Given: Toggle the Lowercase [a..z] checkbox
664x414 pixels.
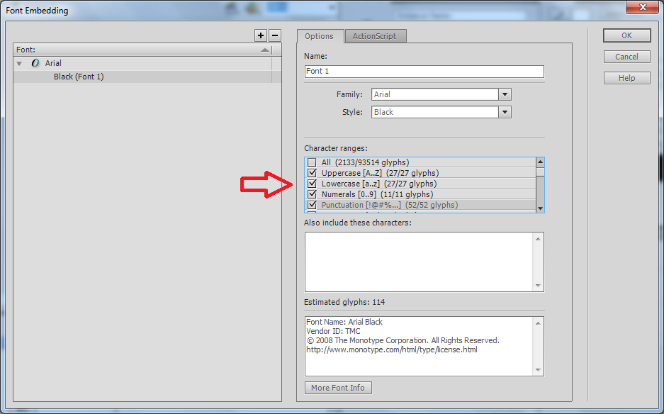Looking at the screenshot, I should (312, 184).
